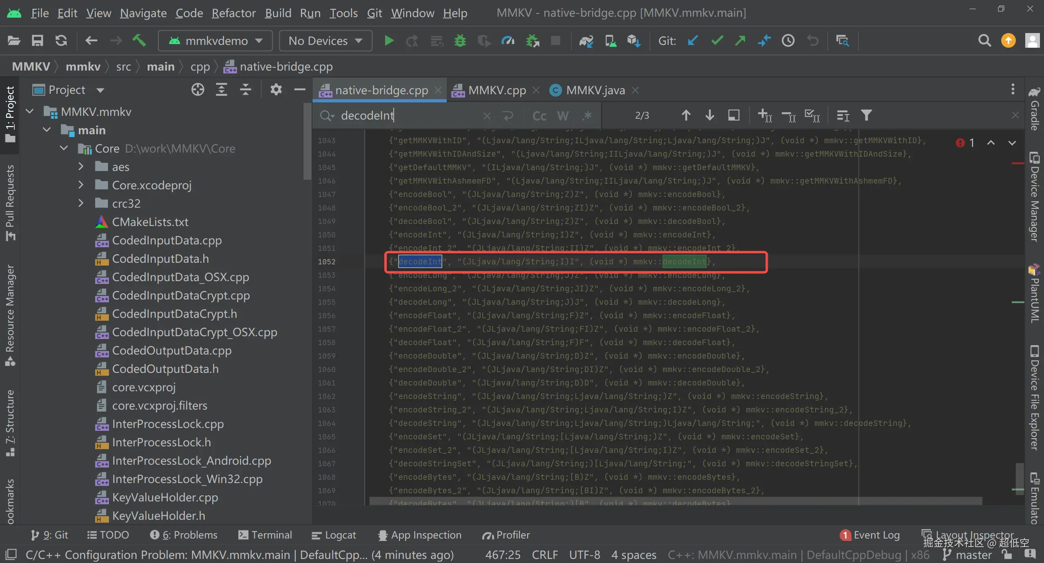Open the No Devices dropdown

point(325,41)
